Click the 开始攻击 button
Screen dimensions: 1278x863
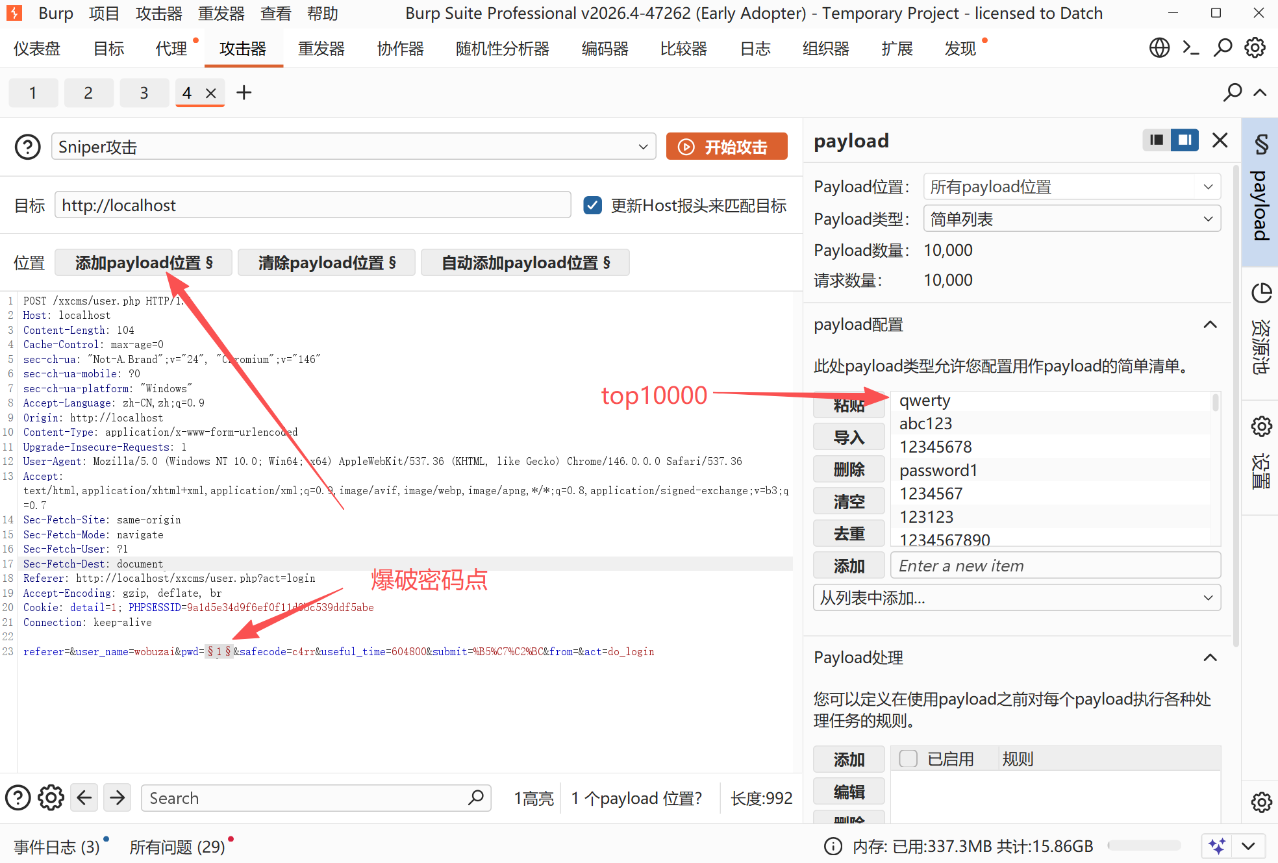tap(727, 147)
